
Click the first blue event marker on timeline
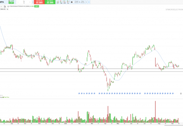coord(79,93)
